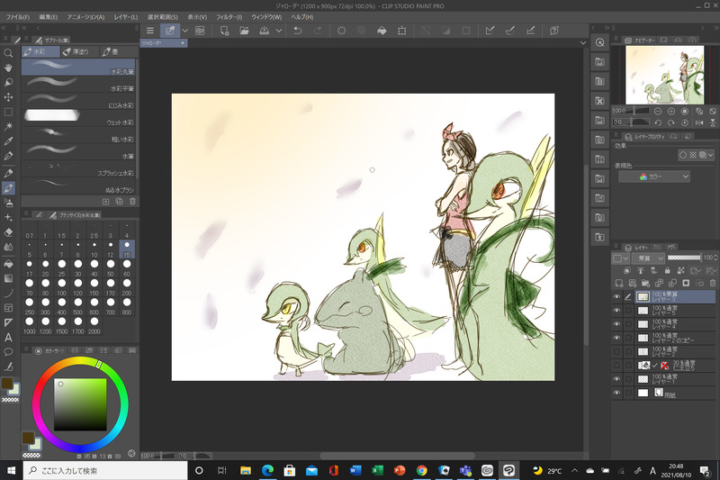Select the Eyedropper tool

(x=8, y=141)
